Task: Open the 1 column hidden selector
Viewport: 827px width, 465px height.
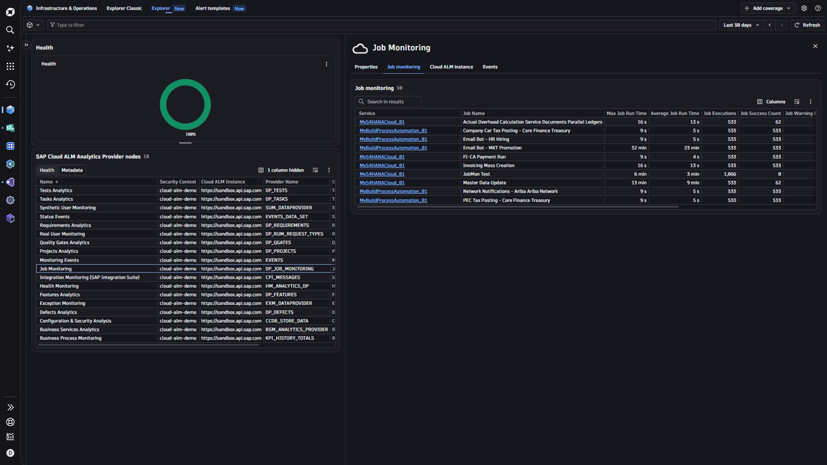Action: click(281, 170)
